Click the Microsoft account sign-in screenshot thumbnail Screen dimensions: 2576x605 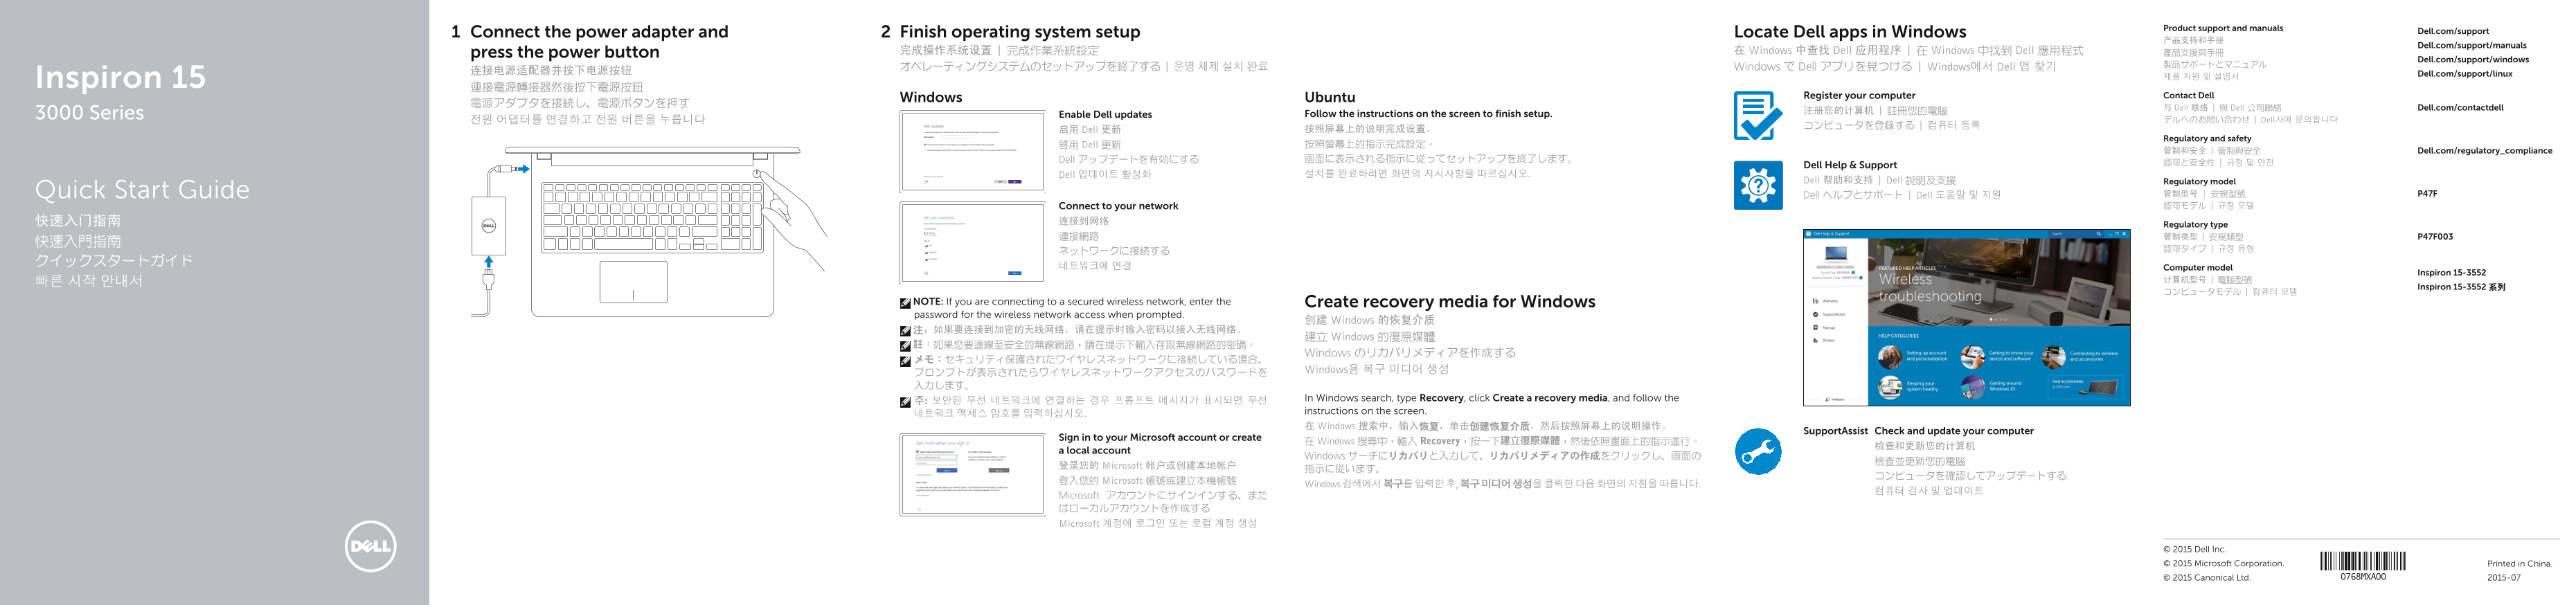pyautogui.click(x=972, y=475)
